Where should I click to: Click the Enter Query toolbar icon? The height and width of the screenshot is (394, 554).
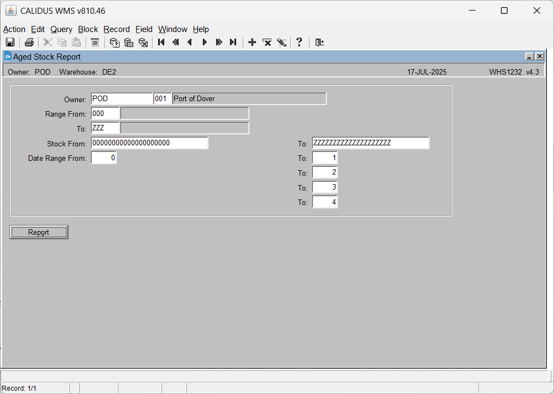coord(114,43)
